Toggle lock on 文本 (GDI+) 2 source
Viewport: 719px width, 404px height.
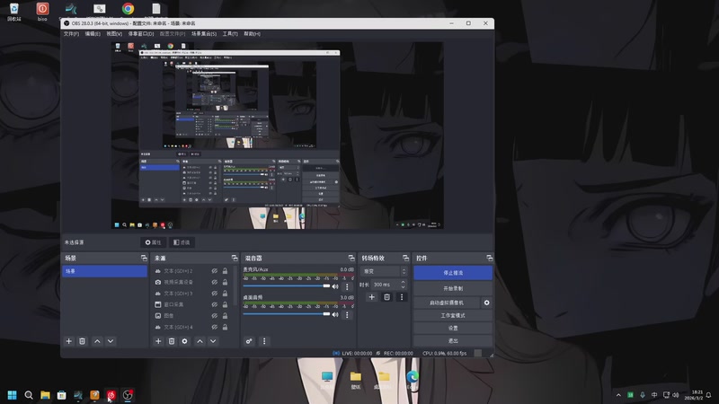(226, 271)
